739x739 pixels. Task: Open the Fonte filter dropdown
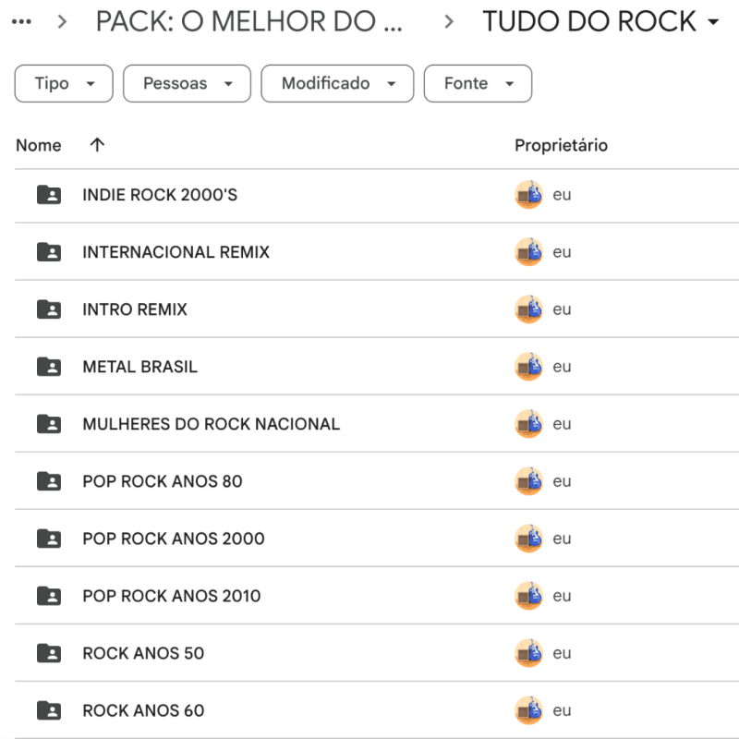(478, 83)
